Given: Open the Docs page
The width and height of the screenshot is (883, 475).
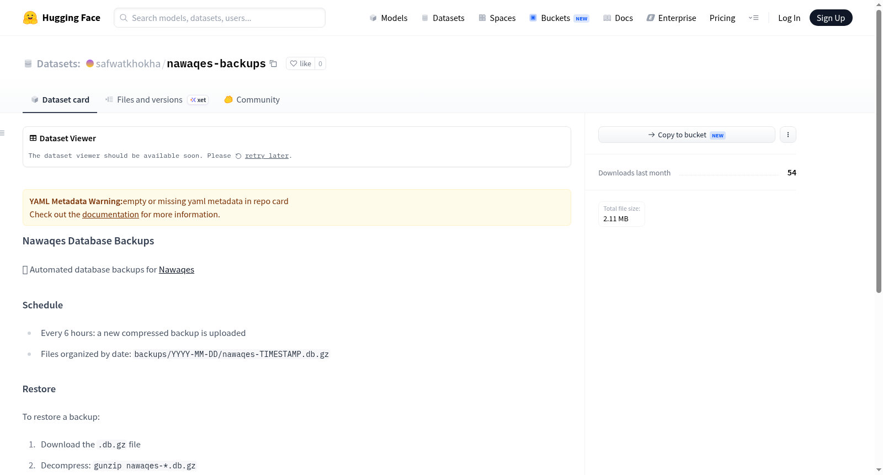Looking at the screenshot, I should (618, 18).
